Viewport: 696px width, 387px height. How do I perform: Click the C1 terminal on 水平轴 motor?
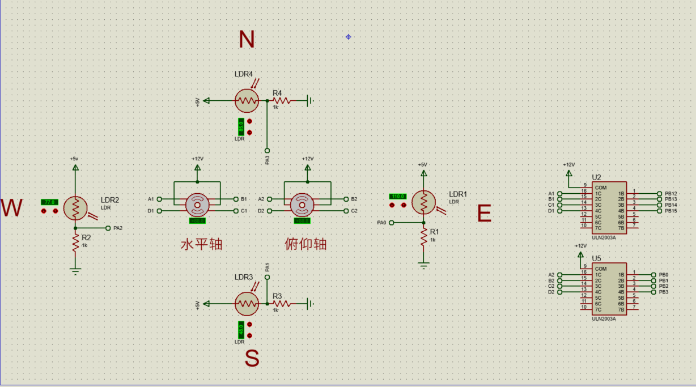(x=236, y=211)
